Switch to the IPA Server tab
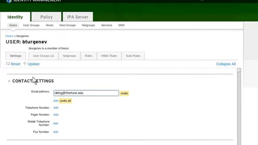The height and width of the screenshot is (145, 258). click(78, 17)
